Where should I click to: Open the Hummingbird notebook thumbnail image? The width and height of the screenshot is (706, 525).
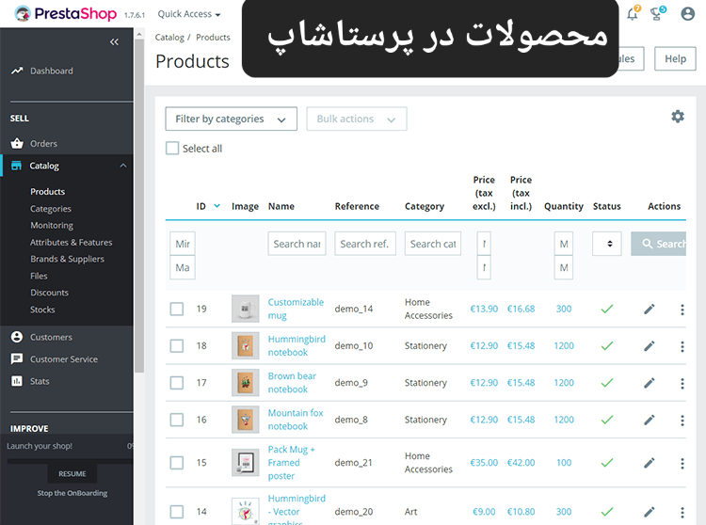coord(245,345)
